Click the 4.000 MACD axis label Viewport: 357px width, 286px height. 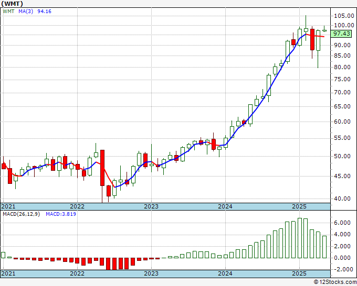click(x=342, y=235)
